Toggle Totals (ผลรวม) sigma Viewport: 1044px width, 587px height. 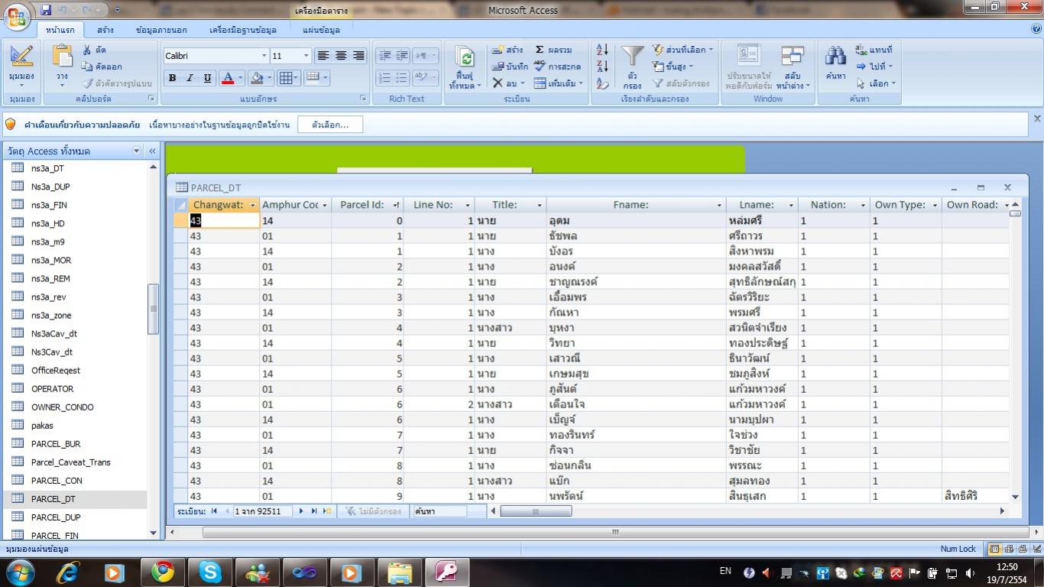click(x=553, y=50)
